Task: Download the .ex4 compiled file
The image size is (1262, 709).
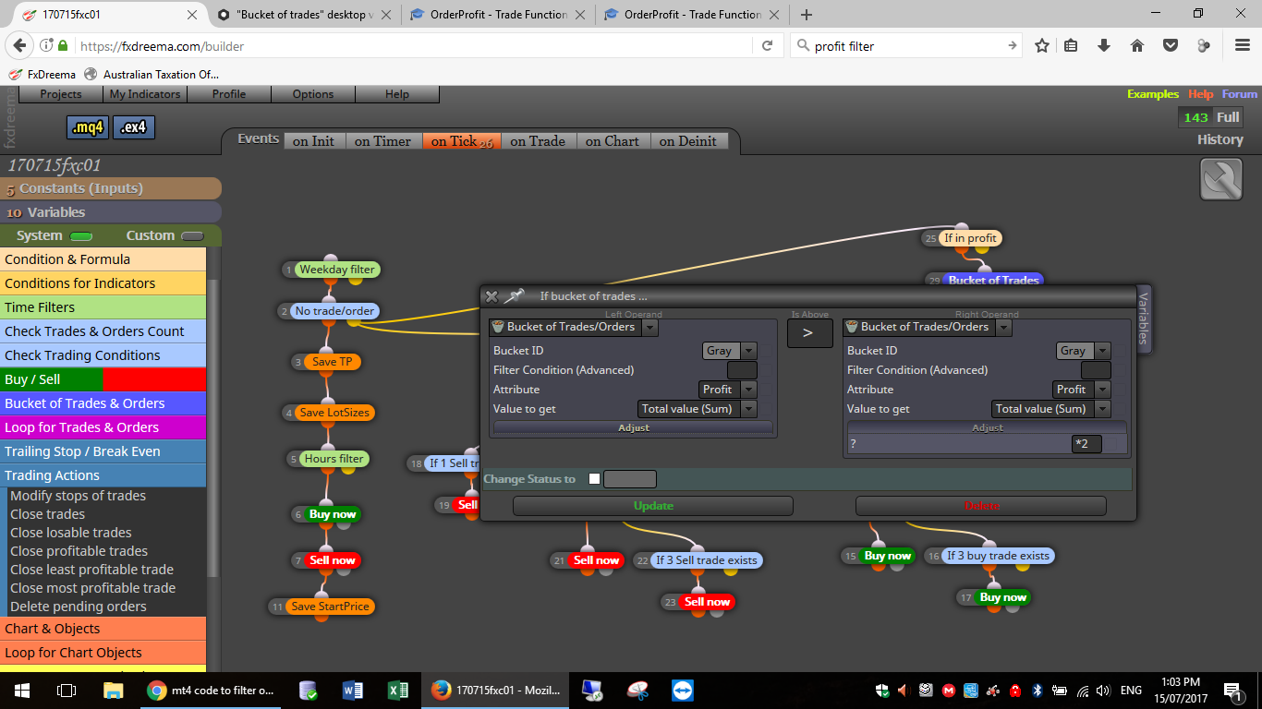Action: click(x=133, y=127)
